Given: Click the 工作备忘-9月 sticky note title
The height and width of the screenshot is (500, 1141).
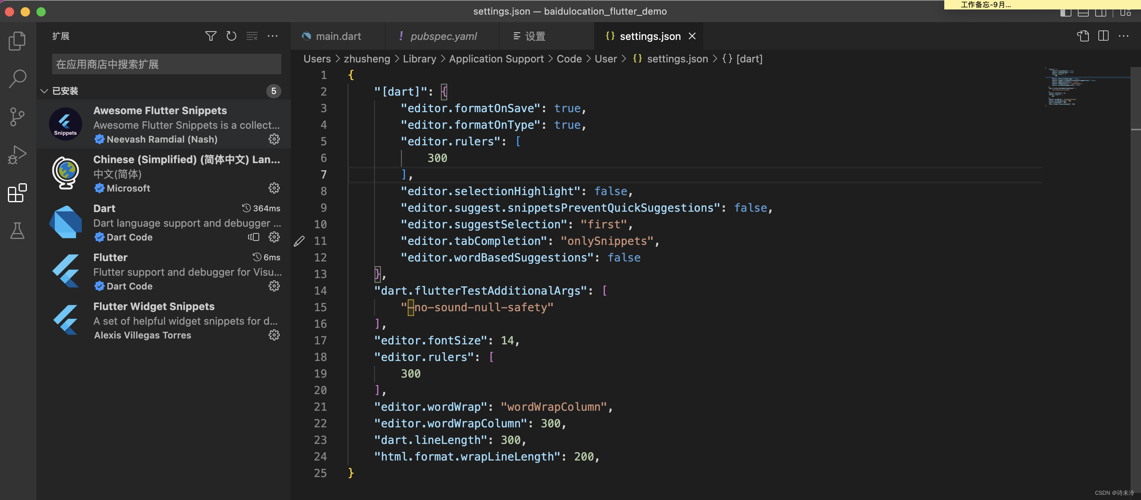Looking at the screenshot, I should click(986, 4).
